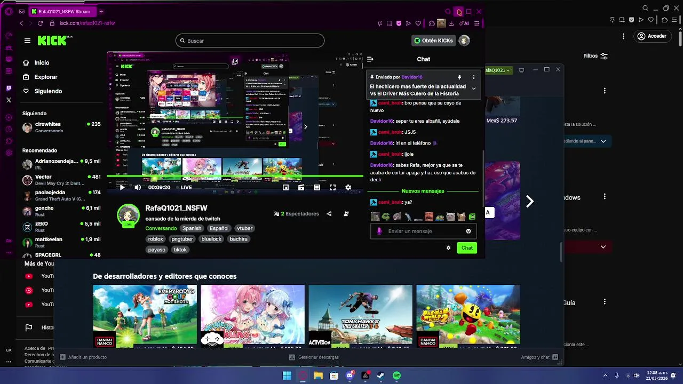Viewport: 683px width, 384px height.
Task: Enter fullscreen on the stream player
Action: tap(332, 187)
